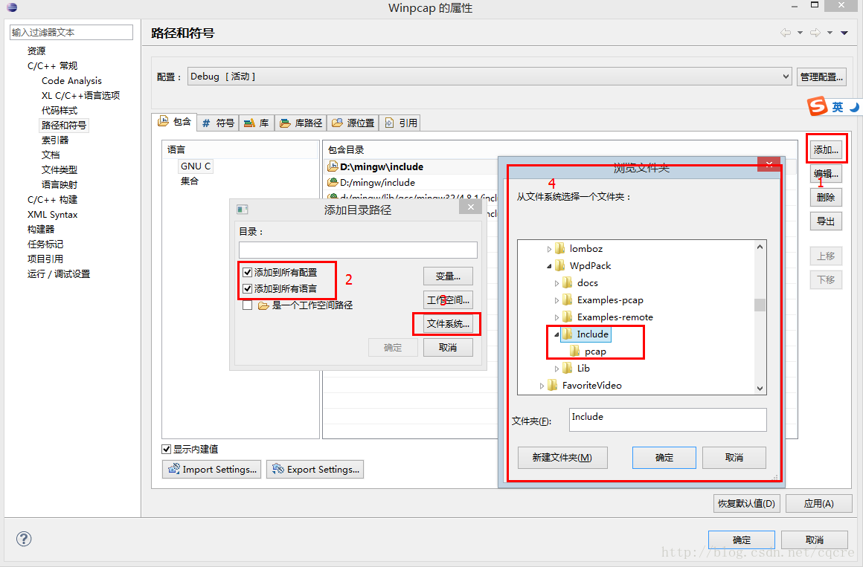863x567 pixels.
Task: Expand the FavoriteVideo folder node
Action: 542,386
